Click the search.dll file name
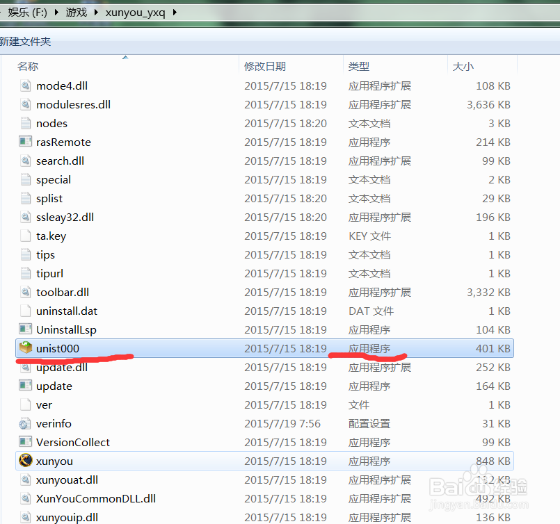560x524 pixels. coord(60,161)
